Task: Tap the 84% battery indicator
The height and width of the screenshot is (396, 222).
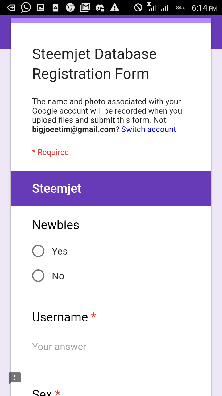Action: (180, 8)
